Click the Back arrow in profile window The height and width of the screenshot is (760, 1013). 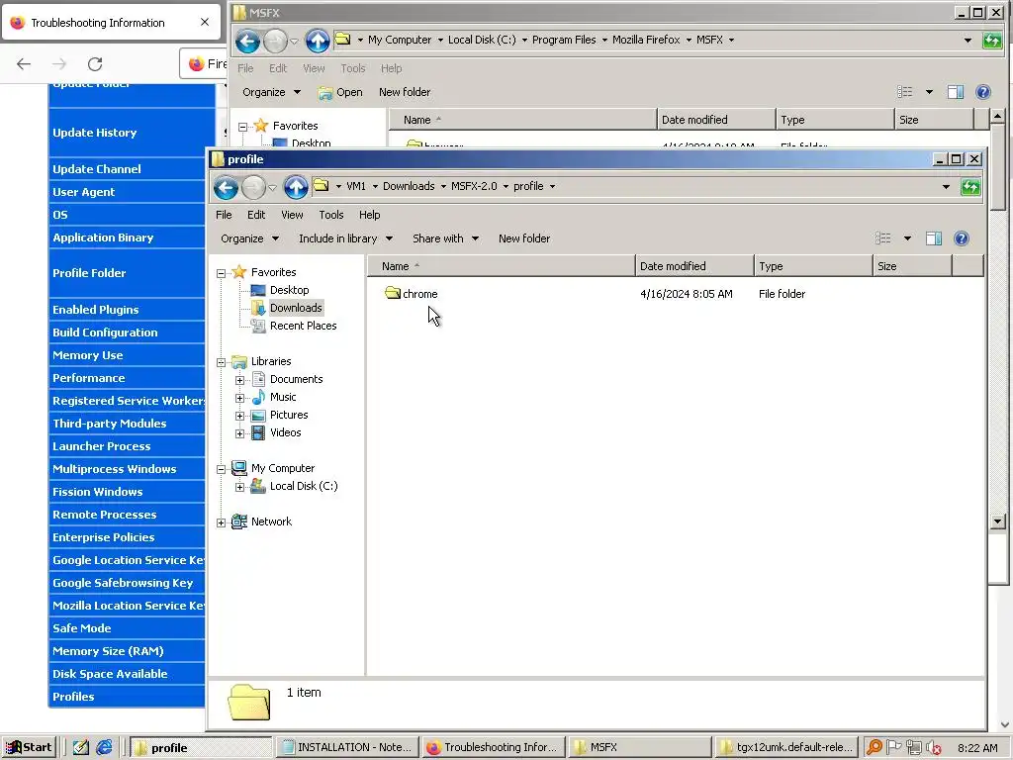click(226, 187)
